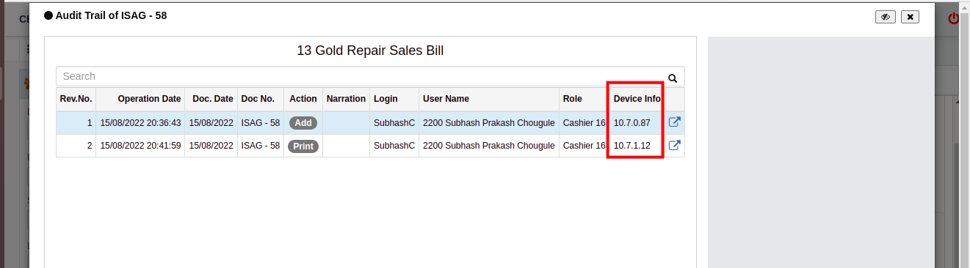This screenshot has width=970, height=268.
Task: Close the Audit Trail dialog
Action: click(x=911, y=17)
